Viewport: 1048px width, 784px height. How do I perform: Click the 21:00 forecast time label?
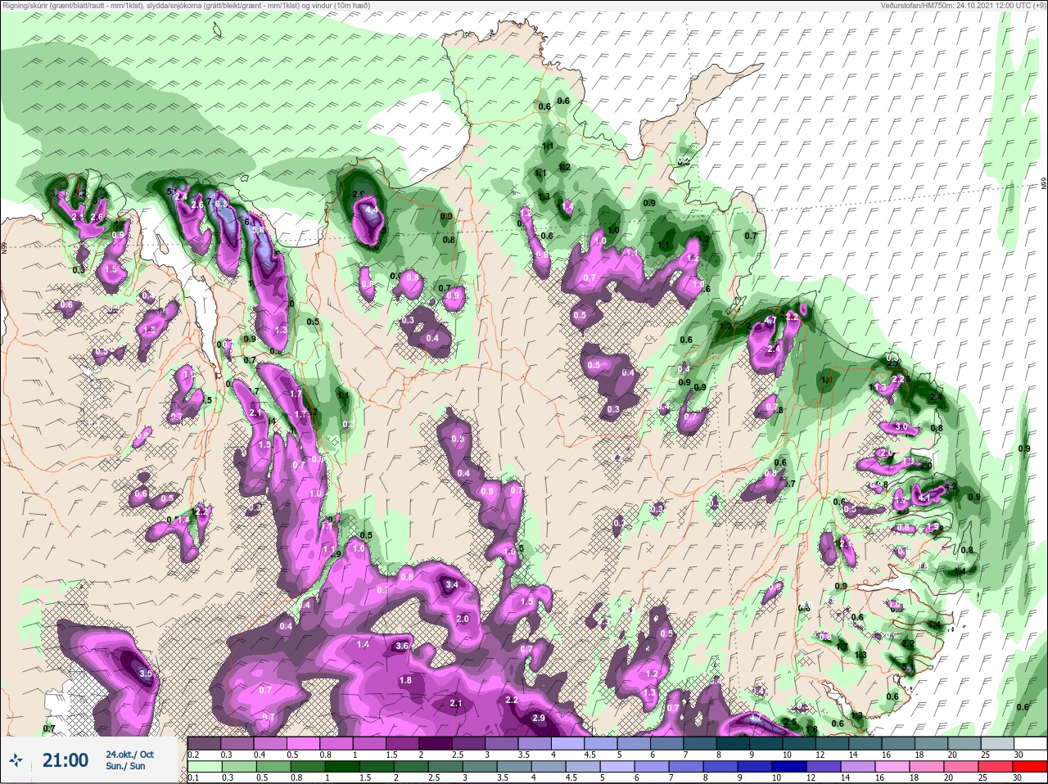[x=65, y=760]
